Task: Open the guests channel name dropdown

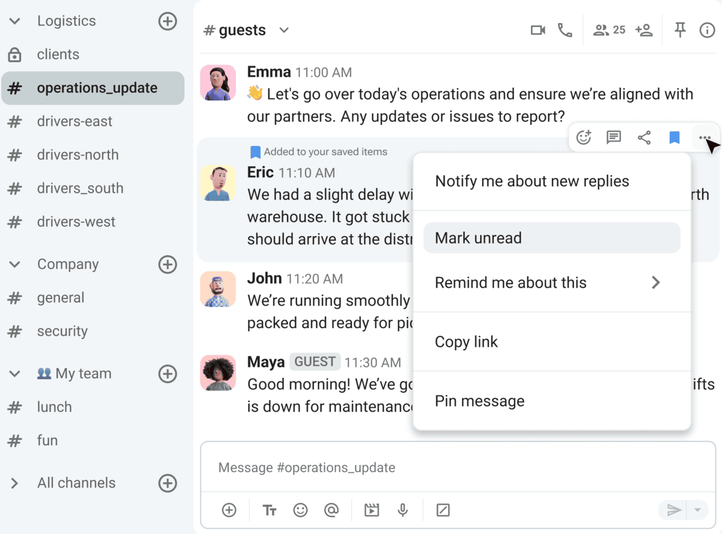Action: coord(285,30)
